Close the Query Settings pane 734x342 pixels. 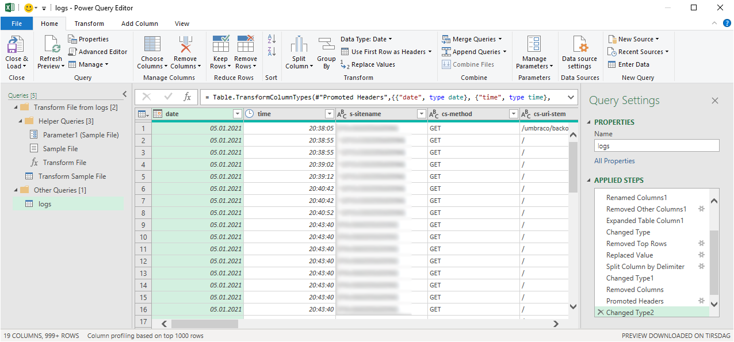coord(715,101)
